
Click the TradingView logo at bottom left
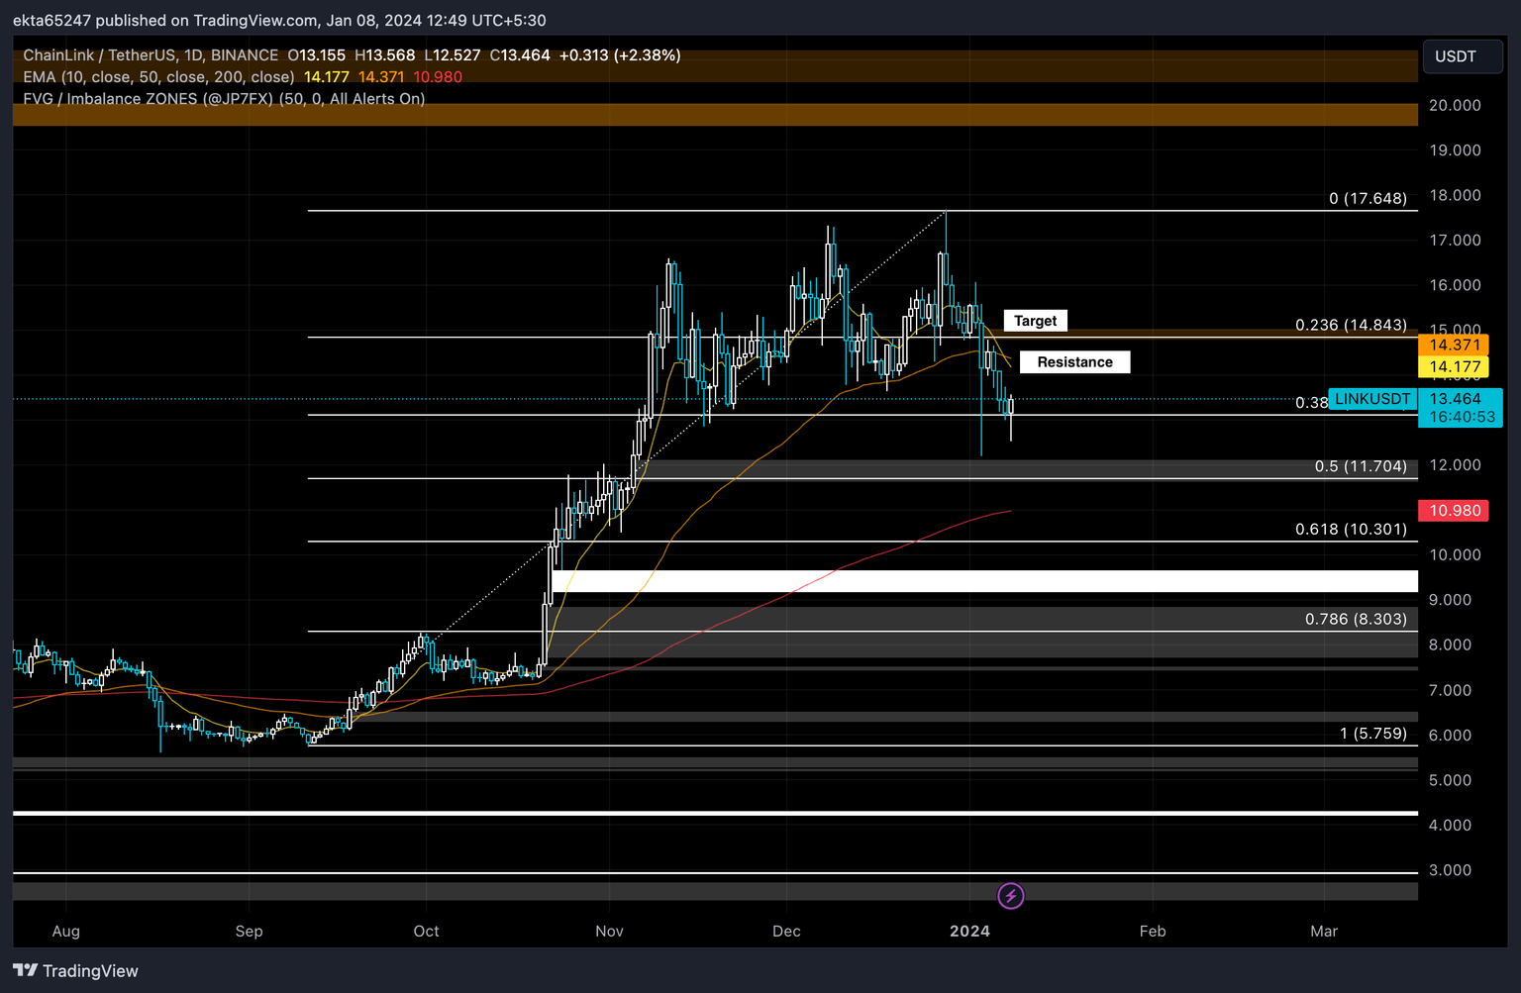coord(75,970)
